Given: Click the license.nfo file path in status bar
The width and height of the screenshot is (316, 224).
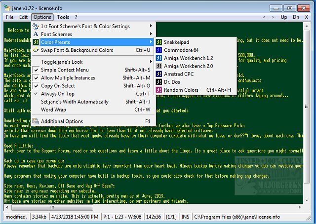Looking at the screenshot, I should [237, 217].
